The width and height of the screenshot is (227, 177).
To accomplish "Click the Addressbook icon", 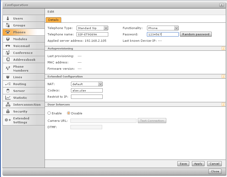I will pyautogui.click(x=8, y=59).
